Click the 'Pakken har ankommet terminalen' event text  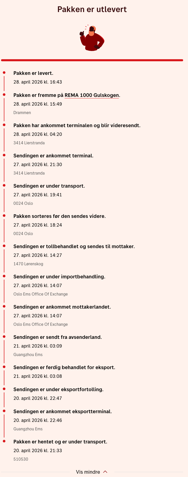77,125
